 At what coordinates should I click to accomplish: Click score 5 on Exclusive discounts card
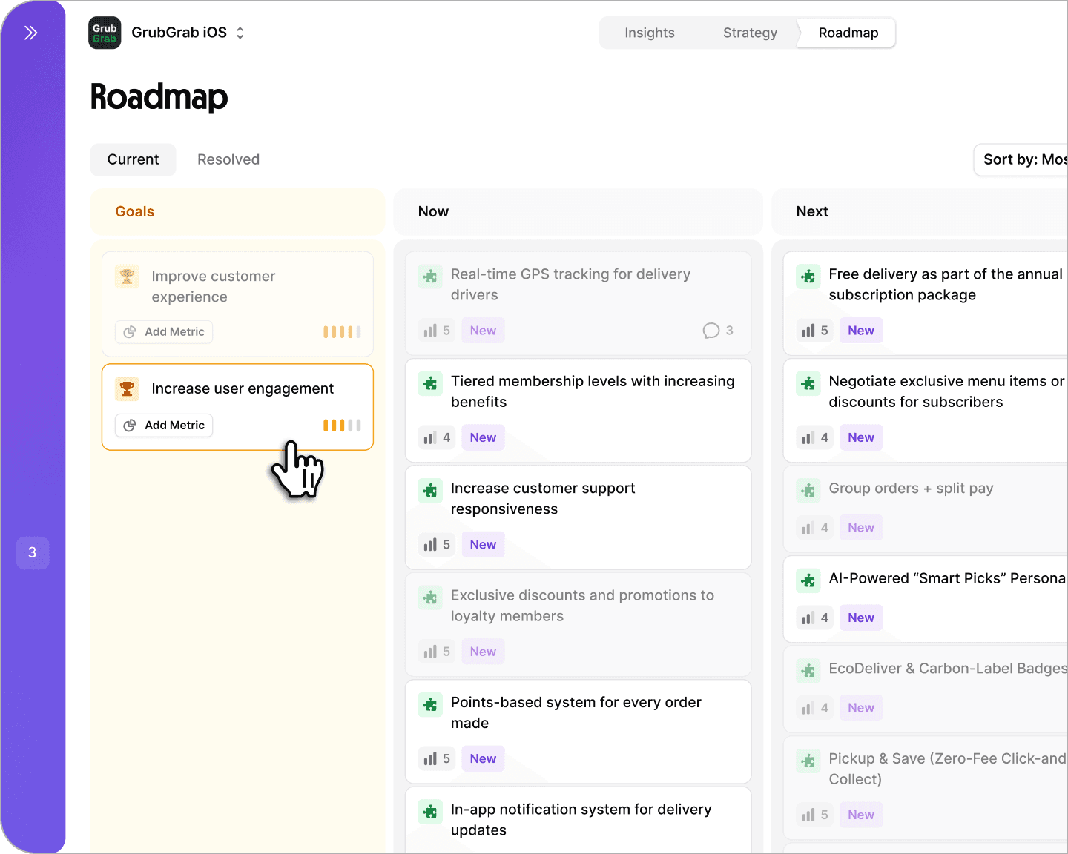pos(437,652)
